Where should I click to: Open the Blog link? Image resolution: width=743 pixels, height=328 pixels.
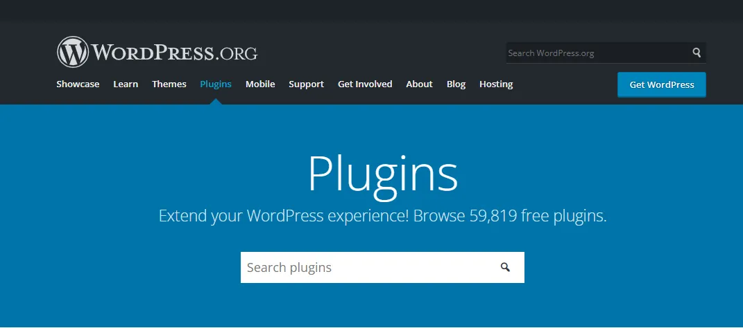pyautogui.click(x=456, y=84)
